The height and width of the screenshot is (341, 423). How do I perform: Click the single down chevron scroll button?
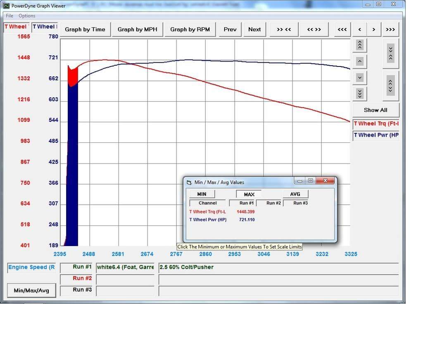(359, 78)
